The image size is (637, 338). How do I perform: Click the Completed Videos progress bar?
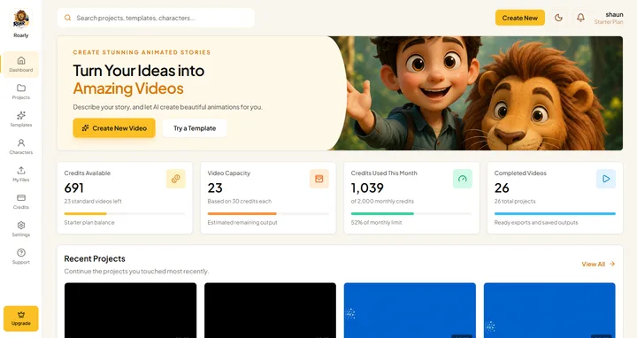(x=555, y=214)
